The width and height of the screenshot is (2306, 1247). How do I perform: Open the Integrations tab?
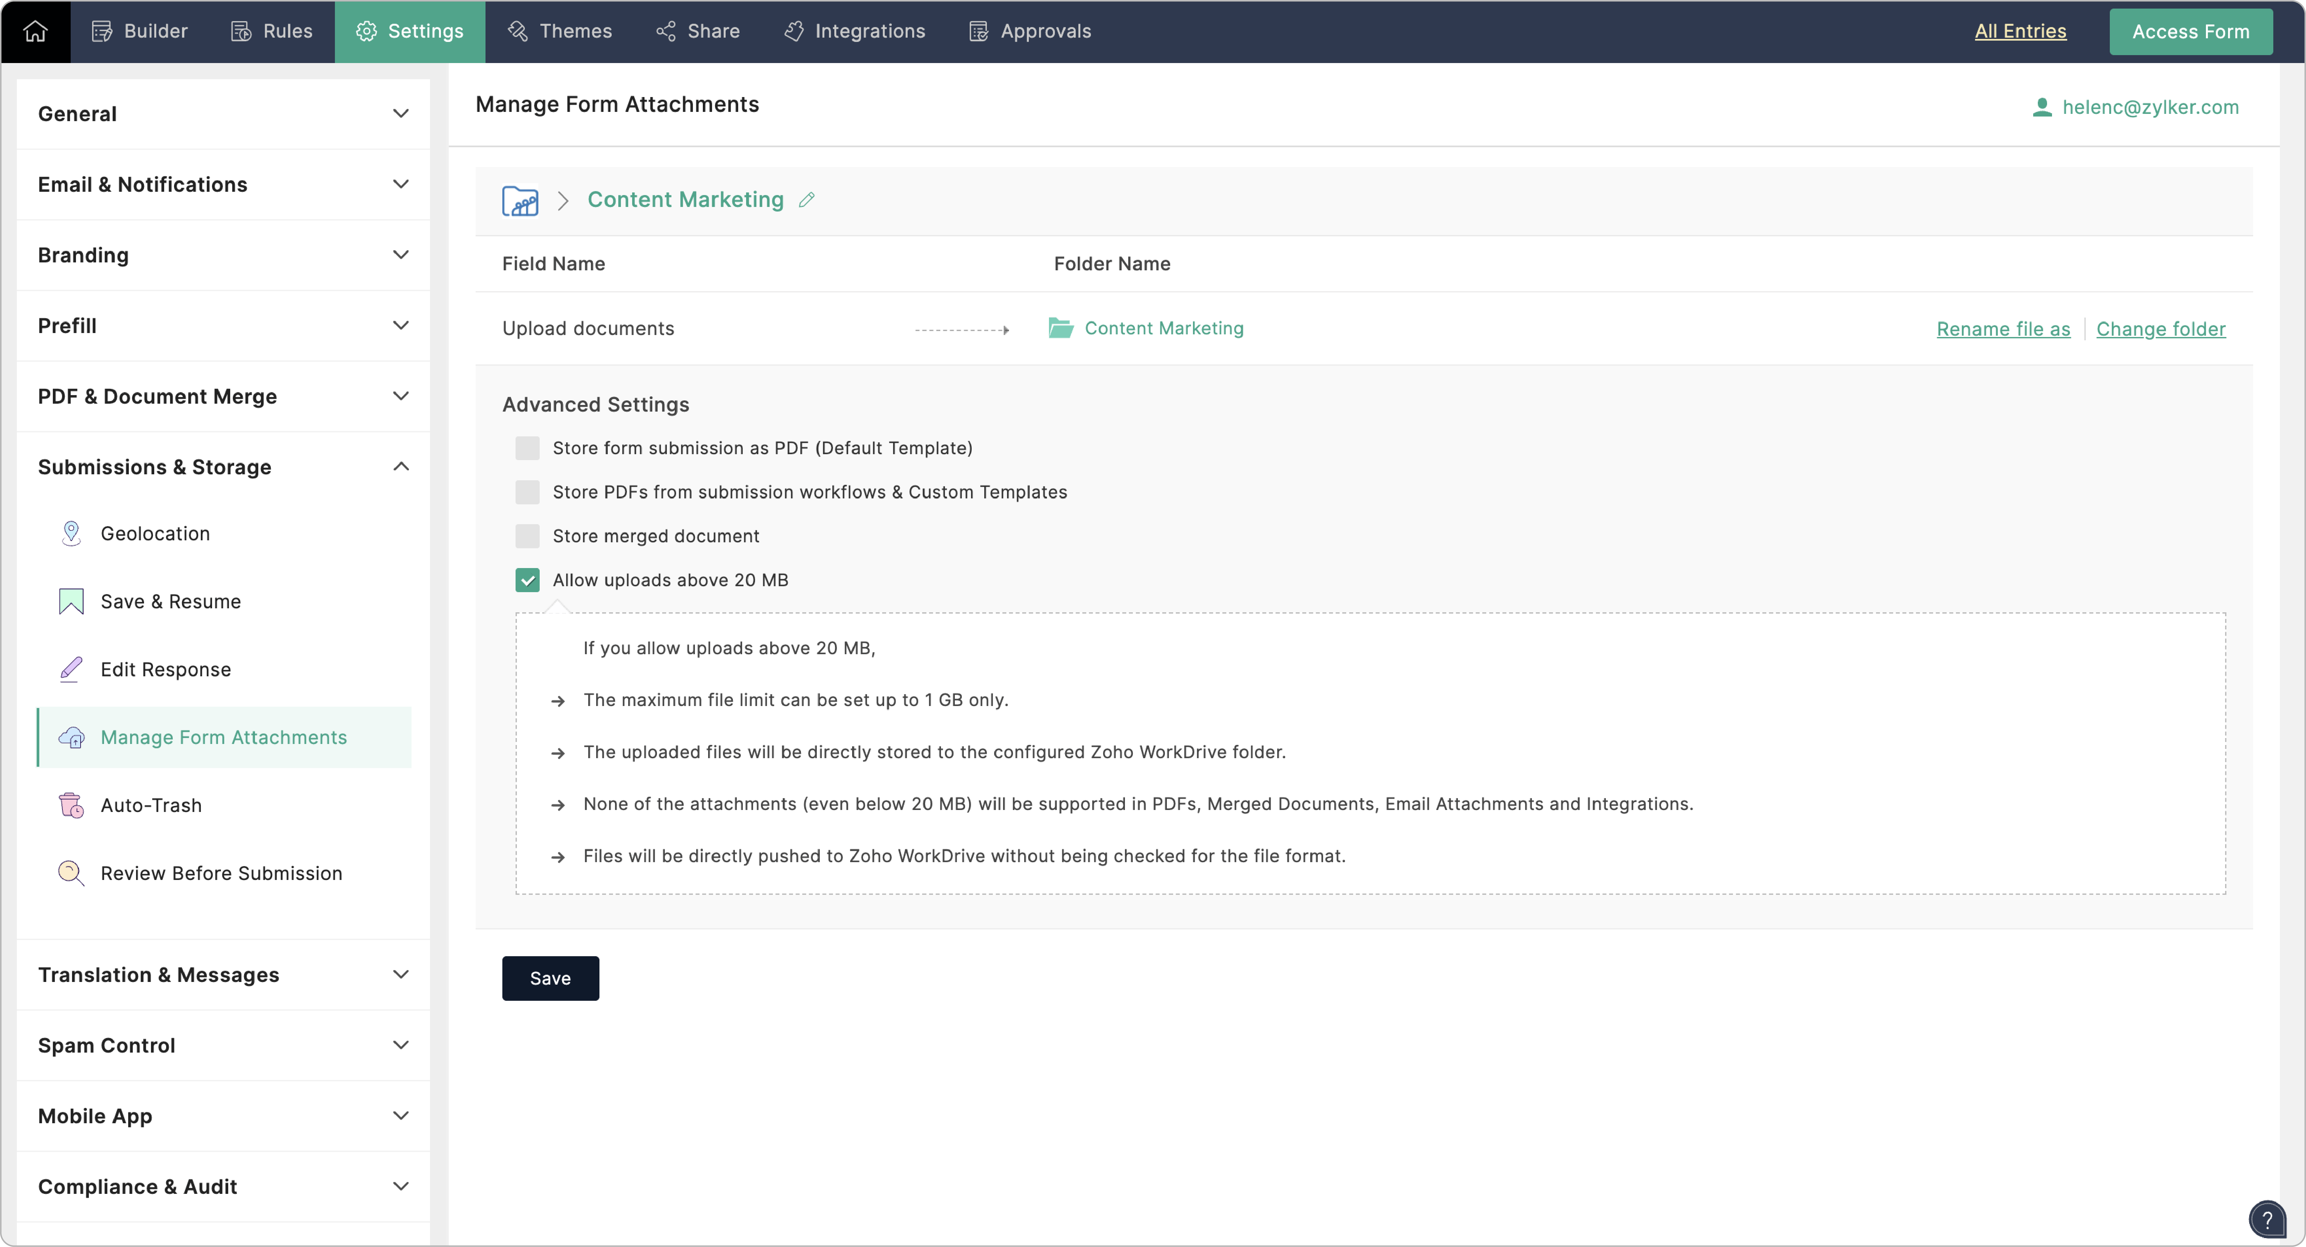[x=854, y=31]
